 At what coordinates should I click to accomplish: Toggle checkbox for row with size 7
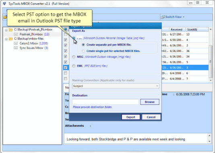coord(66,79)
